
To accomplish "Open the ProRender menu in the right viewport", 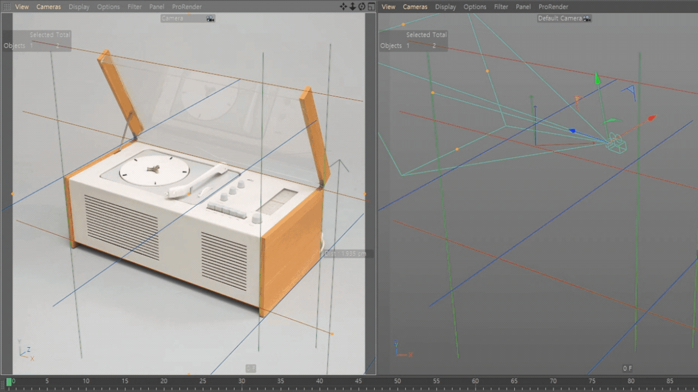I will point(553,7).
